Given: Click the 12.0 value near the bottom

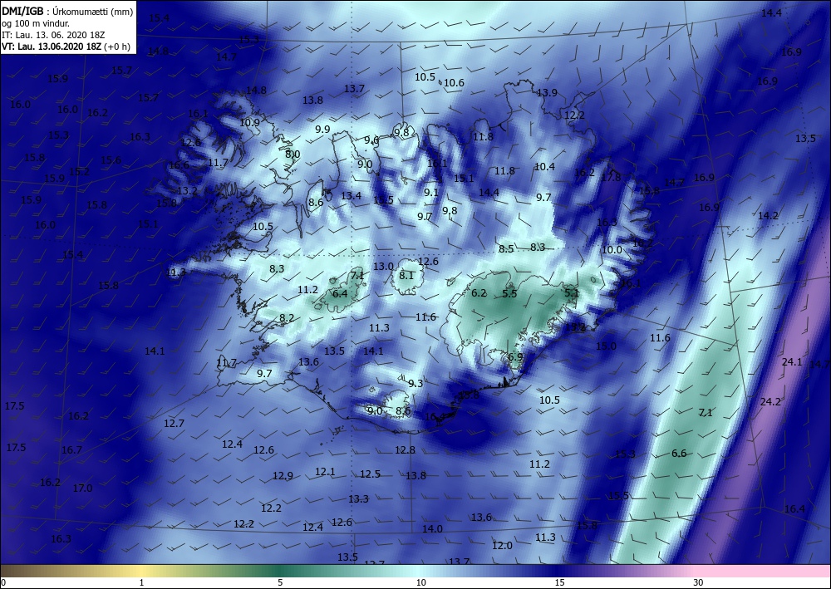Looking at the screenshot, I should tap(502, 546).
